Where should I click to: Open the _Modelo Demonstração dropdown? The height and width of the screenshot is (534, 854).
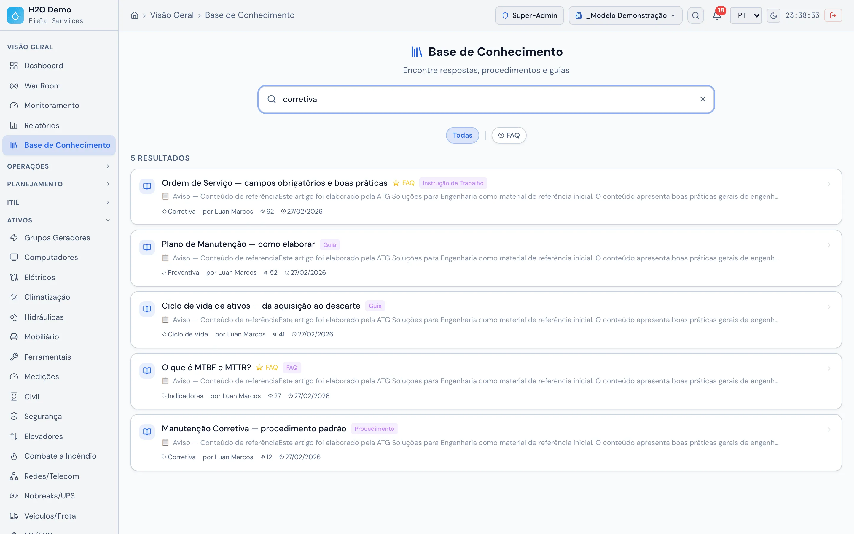click(x=625, y=15)
